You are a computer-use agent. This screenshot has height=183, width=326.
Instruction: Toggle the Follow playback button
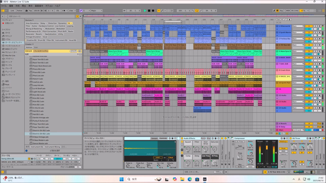(20, 11)
